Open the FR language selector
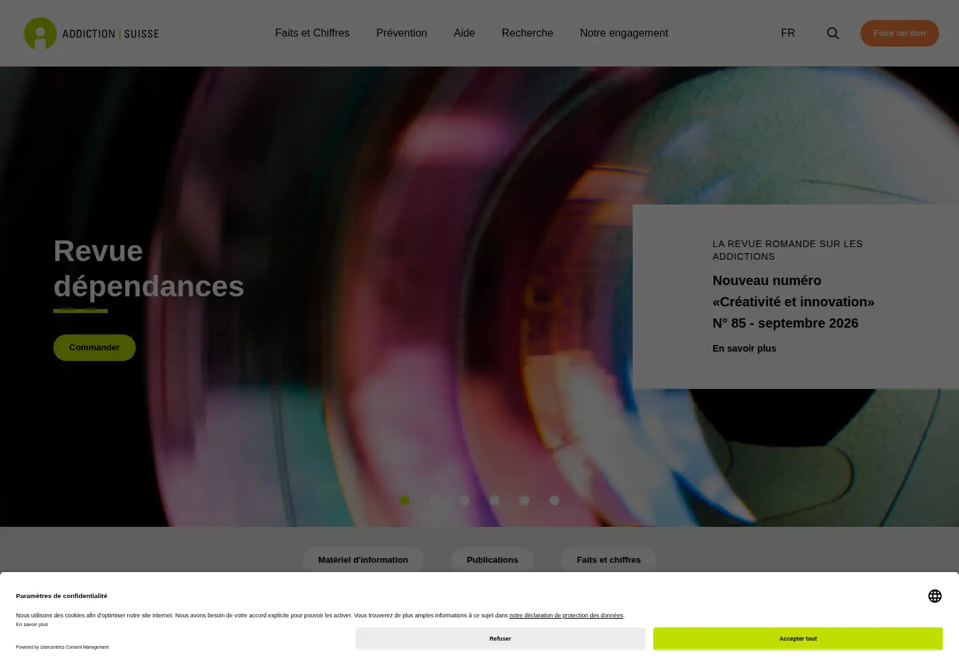The height and width of the screenshot is (666, 959). (x=788, y=33)
